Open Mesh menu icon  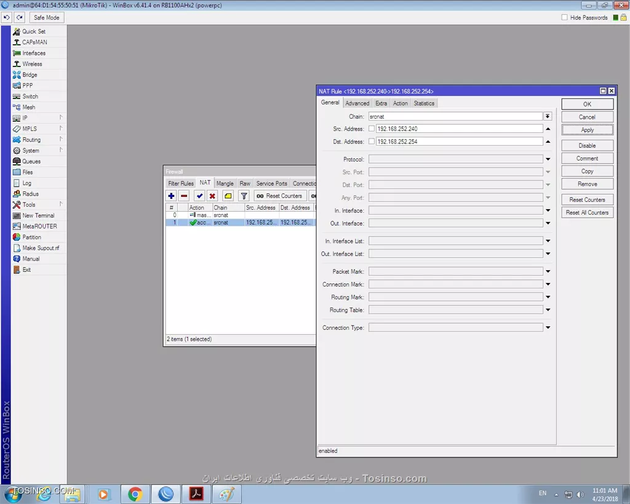pos(17,107)
